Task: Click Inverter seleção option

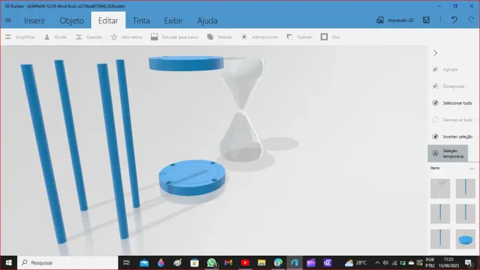Action: pos(452,136)
